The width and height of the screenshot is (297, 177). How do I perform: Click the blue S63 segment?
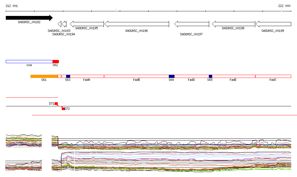(x=68, y=76)
